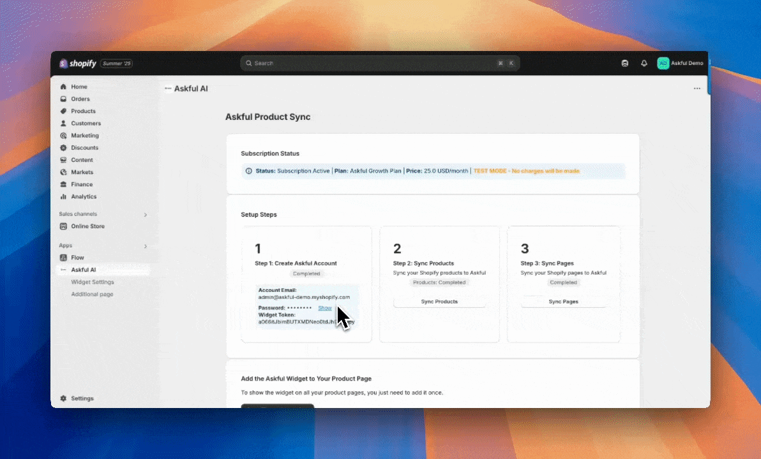
Task: Click the Askful Demo avatar
Action: pos(663,63)
